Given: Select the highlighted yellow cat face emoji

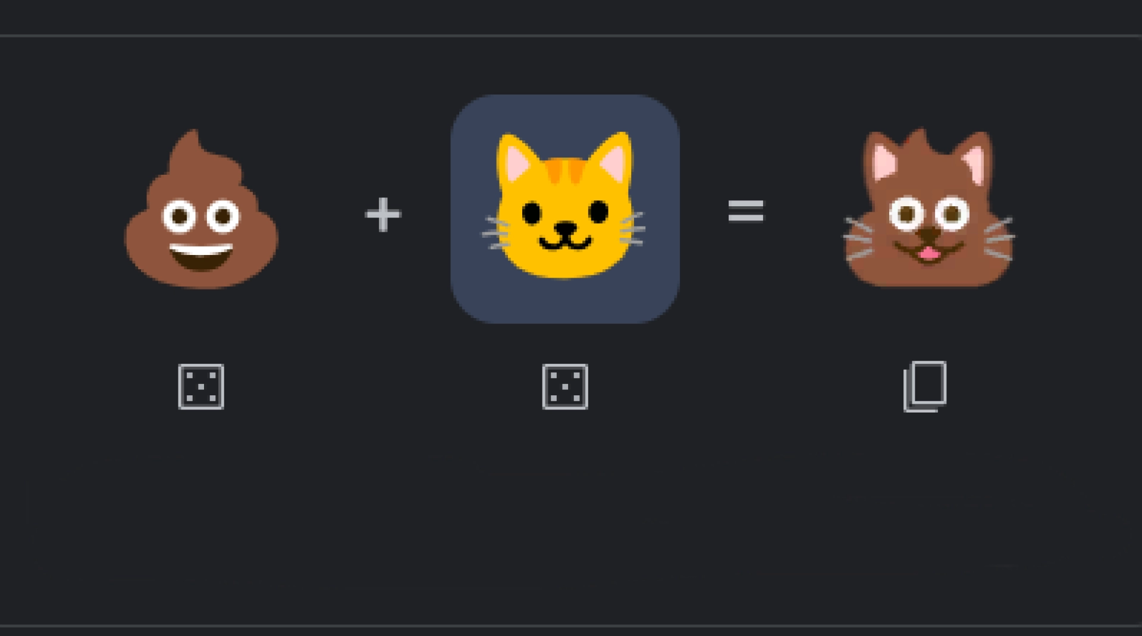Looking at the screenshot, I should pyautogui.click(x=564, y=206).
